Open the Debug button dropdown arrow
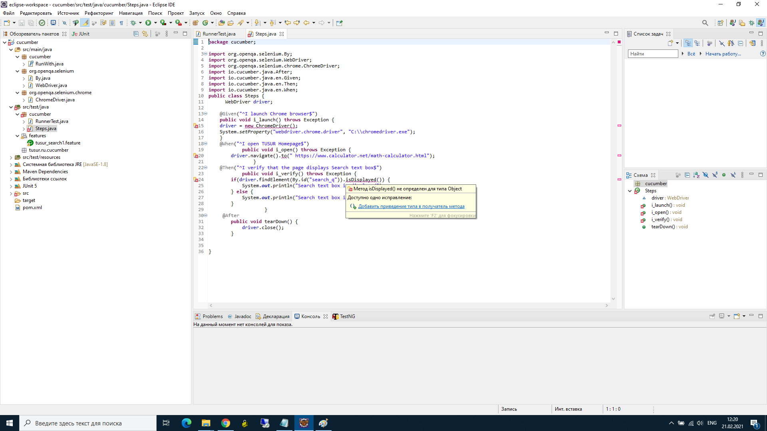The image size is (767, 431). click(x=140, y=23)
